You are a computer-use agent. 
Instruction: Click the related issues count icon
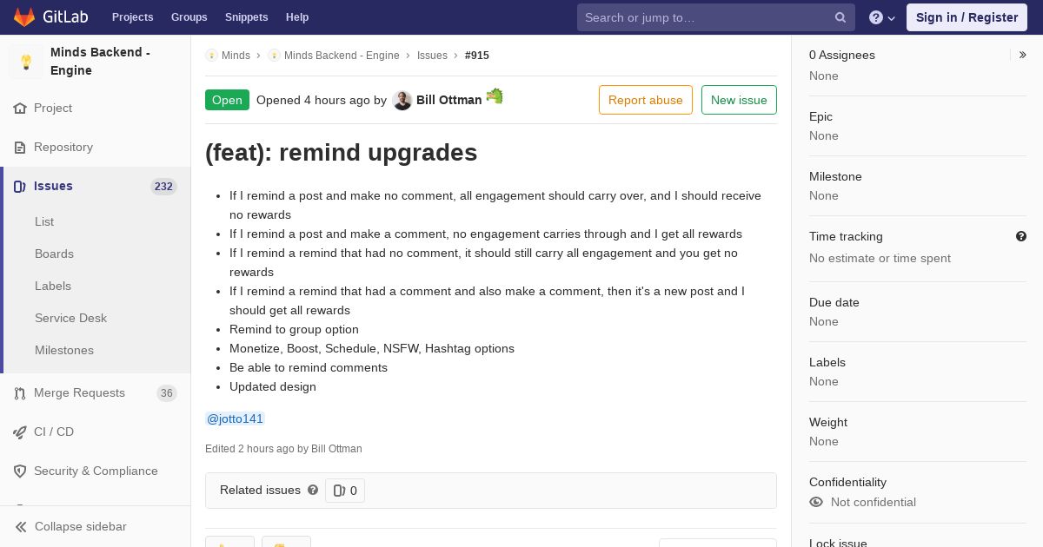click(x=339, y=491)
